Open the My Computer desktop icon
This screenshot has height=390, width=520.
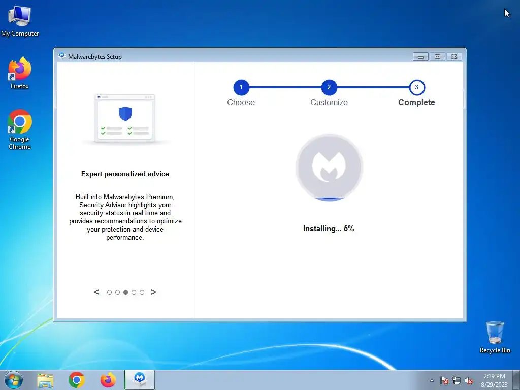click(x=20, y=21)
